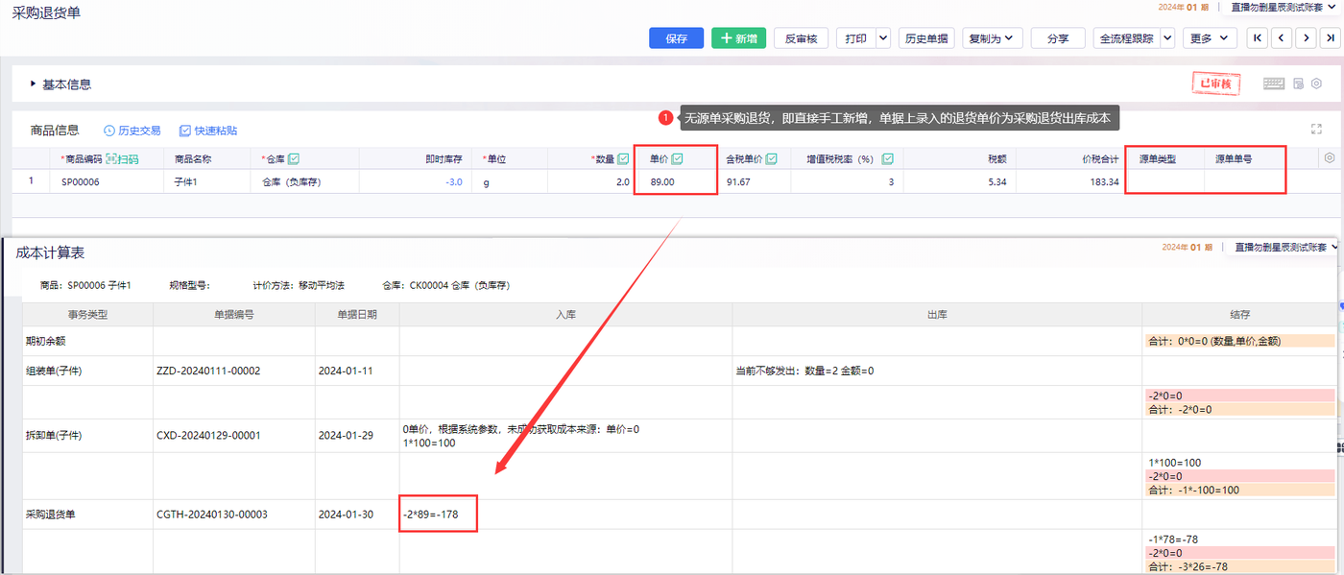Click the 新增 button
Viewport: 1344px width, 575px height.
pyautogui.click(x=738, y=38)
